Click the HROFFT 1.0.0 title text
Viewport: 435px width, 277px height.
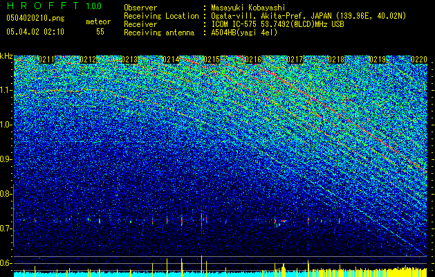click(x=54, y=6)
